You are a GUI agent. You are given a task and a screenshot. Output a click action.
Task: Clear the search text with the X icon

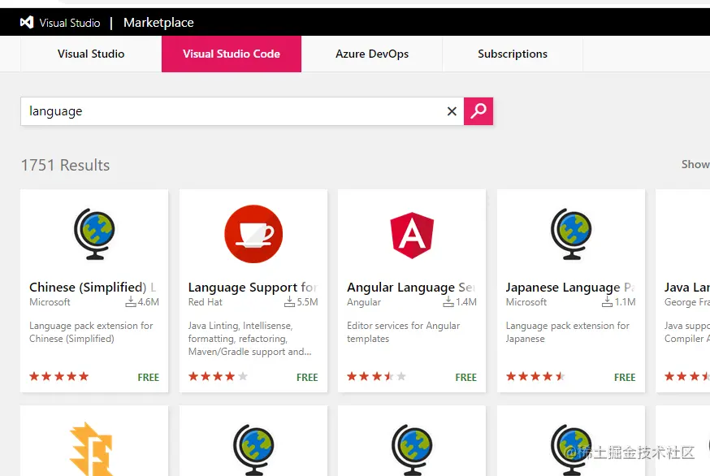pos(452,111)
